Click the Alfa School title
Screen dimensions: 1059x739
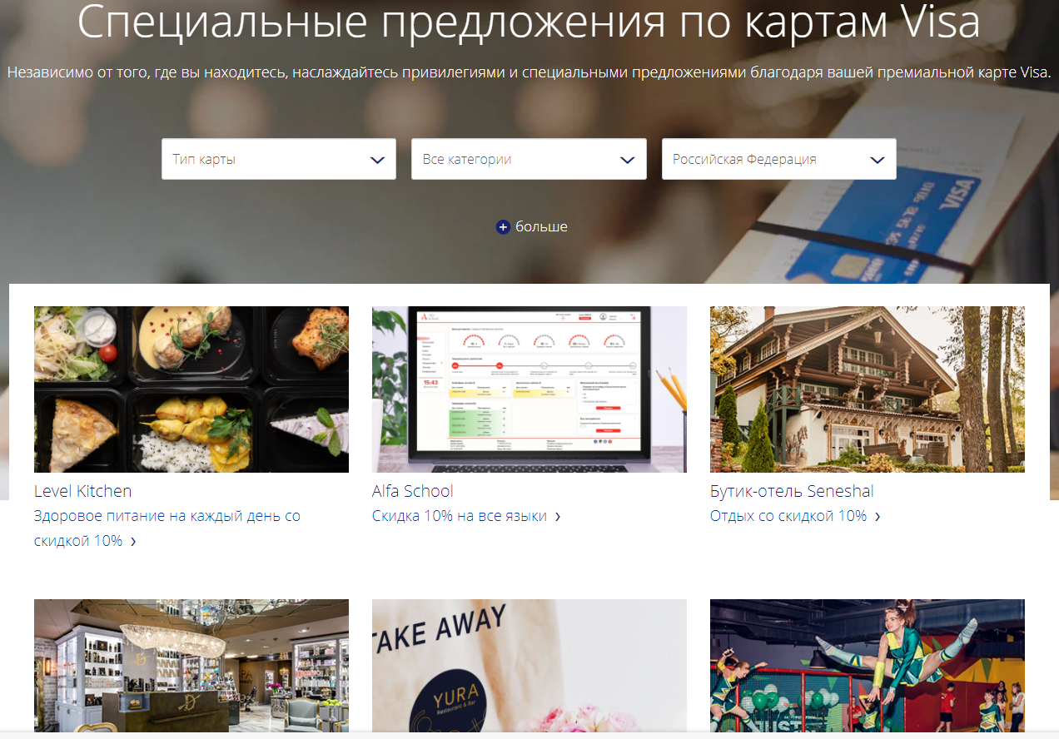[x=413, y=491]
